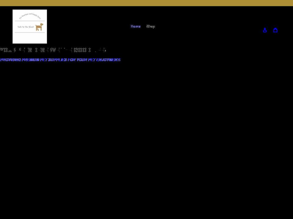Follow the premium pet supplies tagline link
This screenshot has height=219, width=293.
coord(60,60)
